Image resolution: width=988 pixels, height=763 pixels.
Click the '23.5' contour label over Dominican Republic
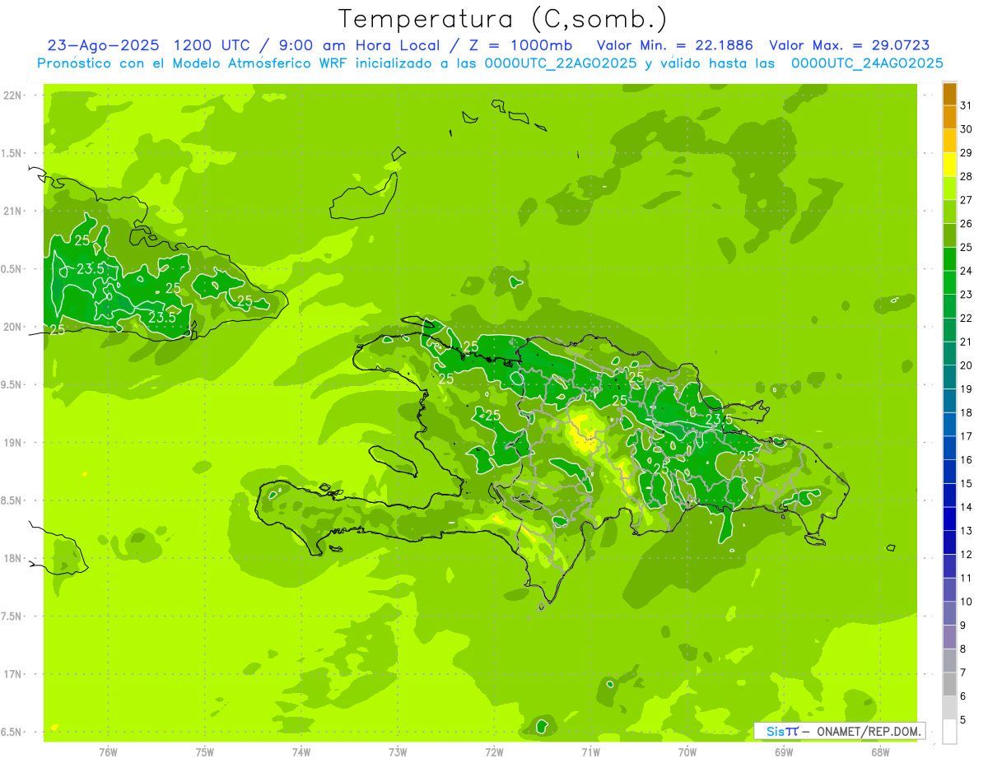[719, 420]
